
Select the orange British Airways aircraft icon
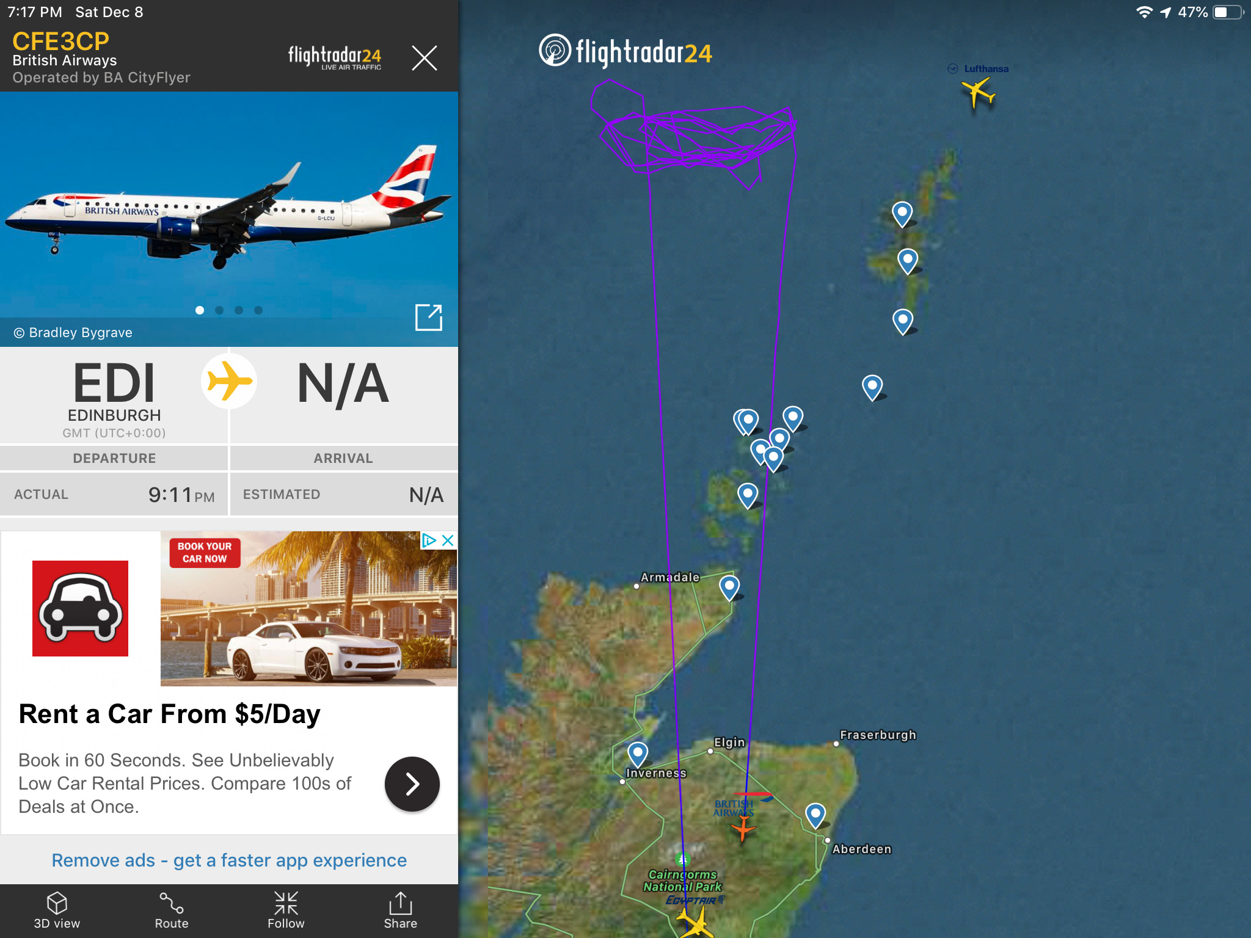point(743,828)
